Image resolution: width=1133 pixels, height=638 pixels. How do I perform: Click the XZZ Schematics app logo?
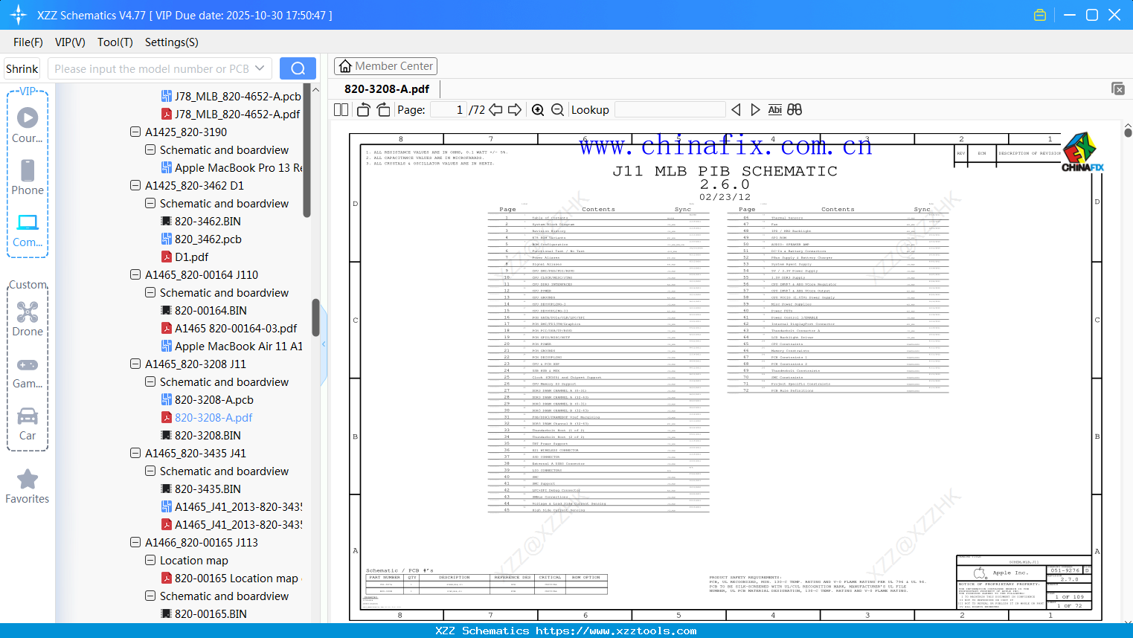point(19,15)
